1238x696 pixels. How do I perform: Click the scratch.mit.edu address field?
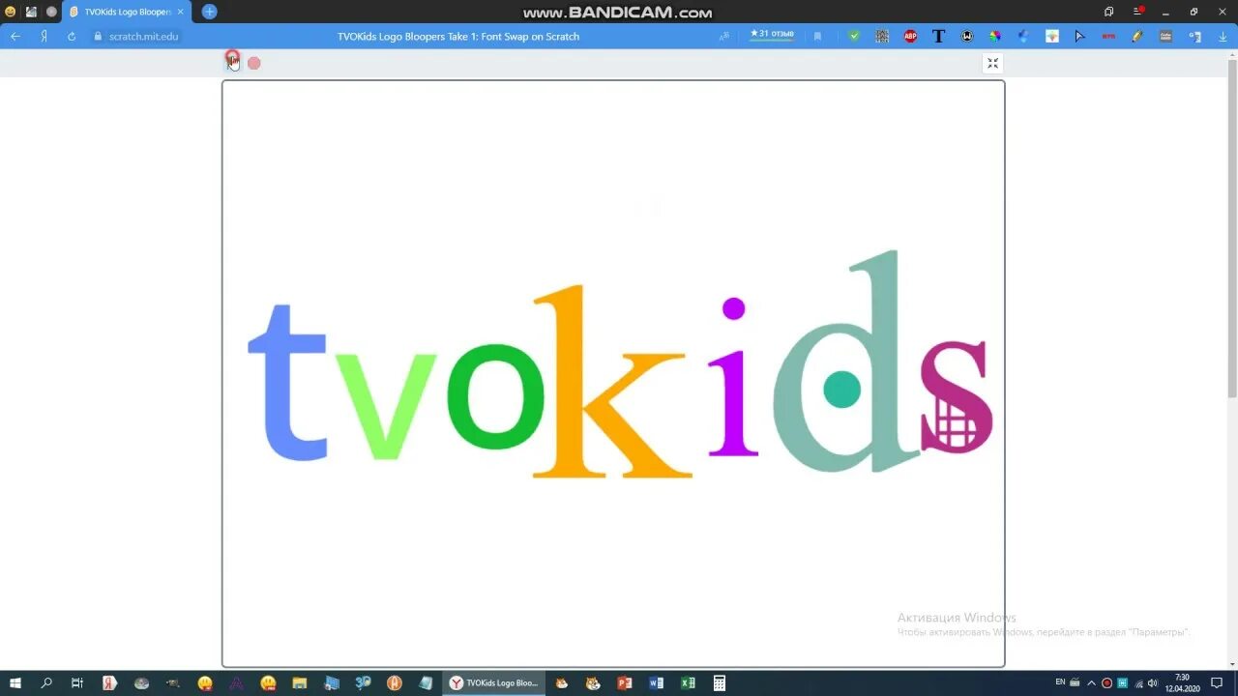pyautogui.click(x=143, y=37)
